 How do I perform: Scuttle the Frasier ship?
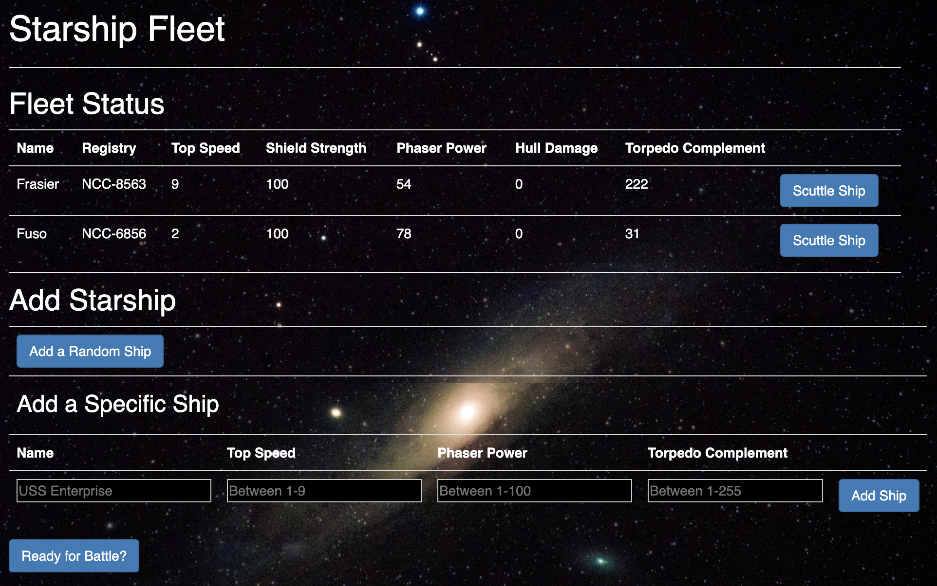coord(829,191)
